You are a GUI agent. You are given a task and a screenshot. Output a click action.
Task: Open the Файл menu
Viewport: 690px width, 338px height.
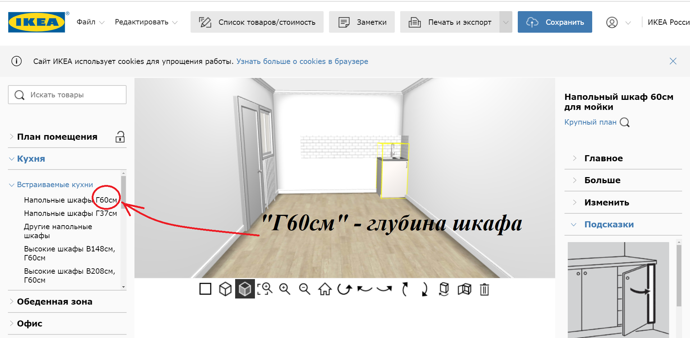90,22
